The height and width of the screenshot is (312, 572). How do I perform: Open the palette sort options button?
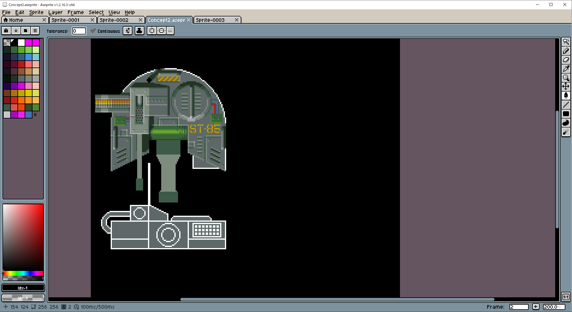point(16,31)
